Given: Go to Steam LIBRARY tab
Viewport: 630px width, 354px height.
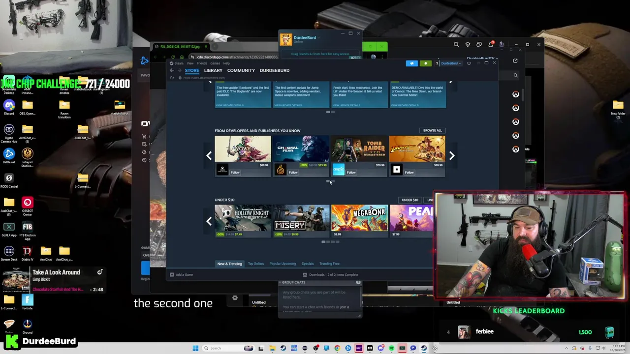Looking at the screenshot, I should tap(213, 70).
